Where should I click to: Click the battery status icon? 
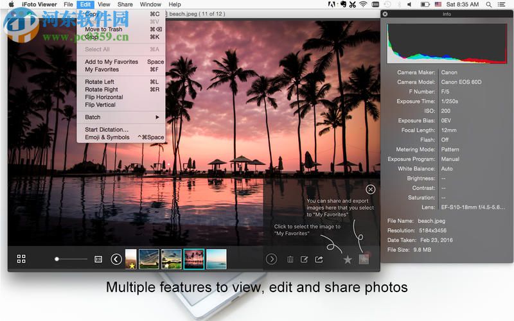click(x=425, y=4)
